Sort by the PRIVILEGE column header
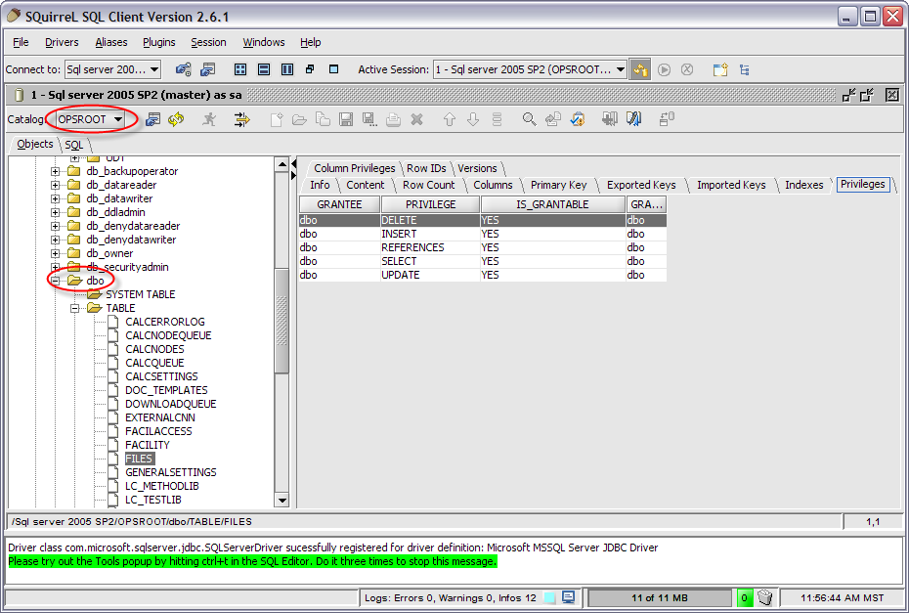 [430, 204]
